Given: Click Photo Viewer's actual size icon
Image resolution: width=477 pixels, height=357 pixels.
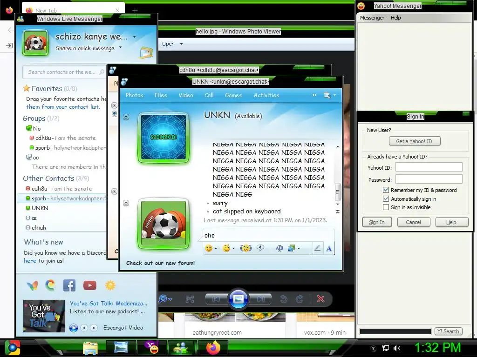Looking at the screenshot, I should click(x=190, y=299).
